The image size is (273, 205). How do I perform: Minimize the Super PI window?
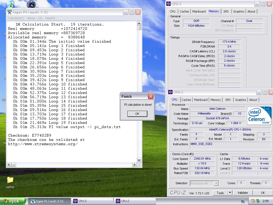126,12
